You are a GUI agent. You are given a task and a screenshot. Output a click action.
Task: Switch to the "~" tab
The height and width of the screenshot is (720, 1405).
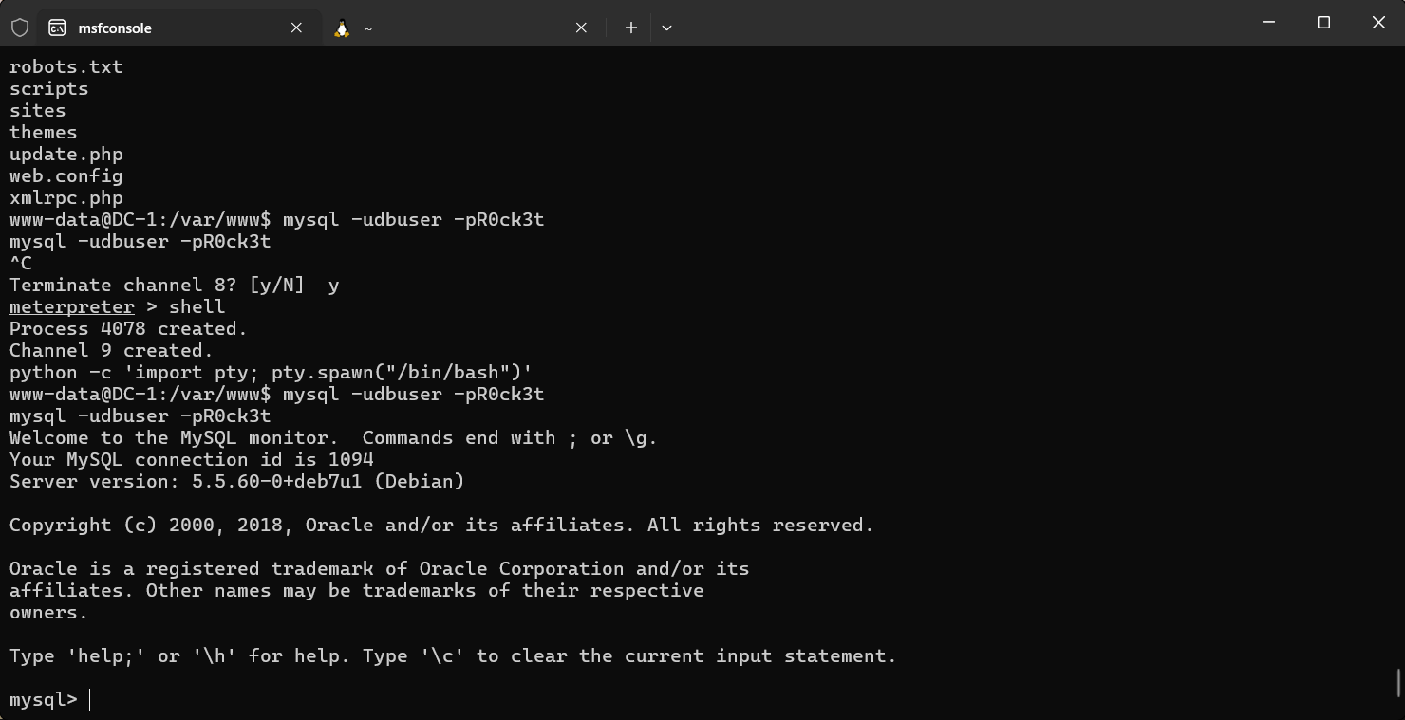tap(368, 28)
